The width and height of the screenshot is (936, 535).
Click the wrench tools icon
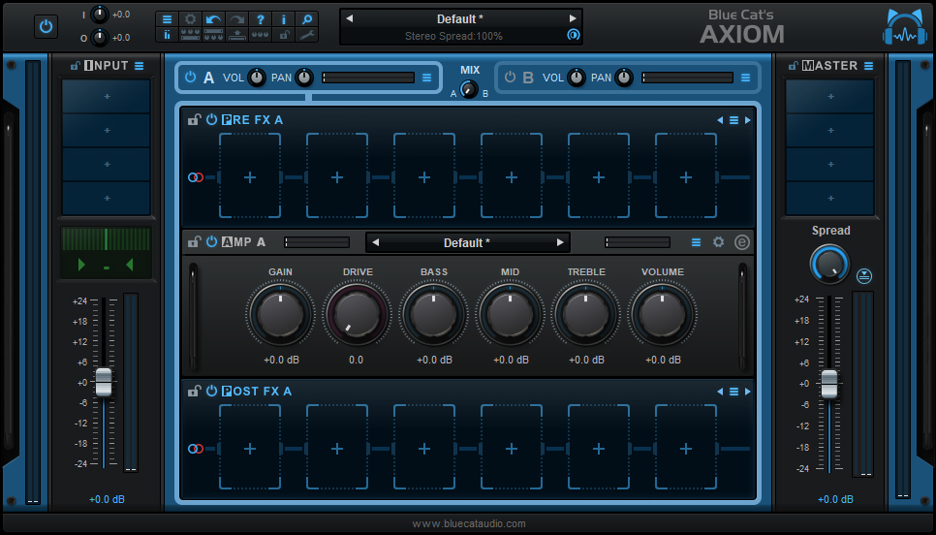click(x=307, y=35)
